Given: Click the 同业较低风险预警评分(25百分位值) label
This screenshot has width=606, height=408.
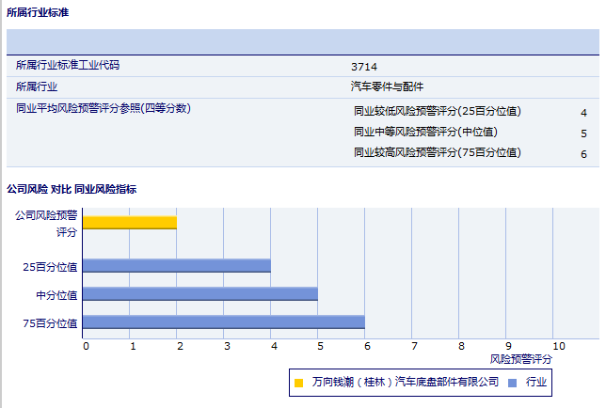Looking at the screenshot, I should pos(437,111).
